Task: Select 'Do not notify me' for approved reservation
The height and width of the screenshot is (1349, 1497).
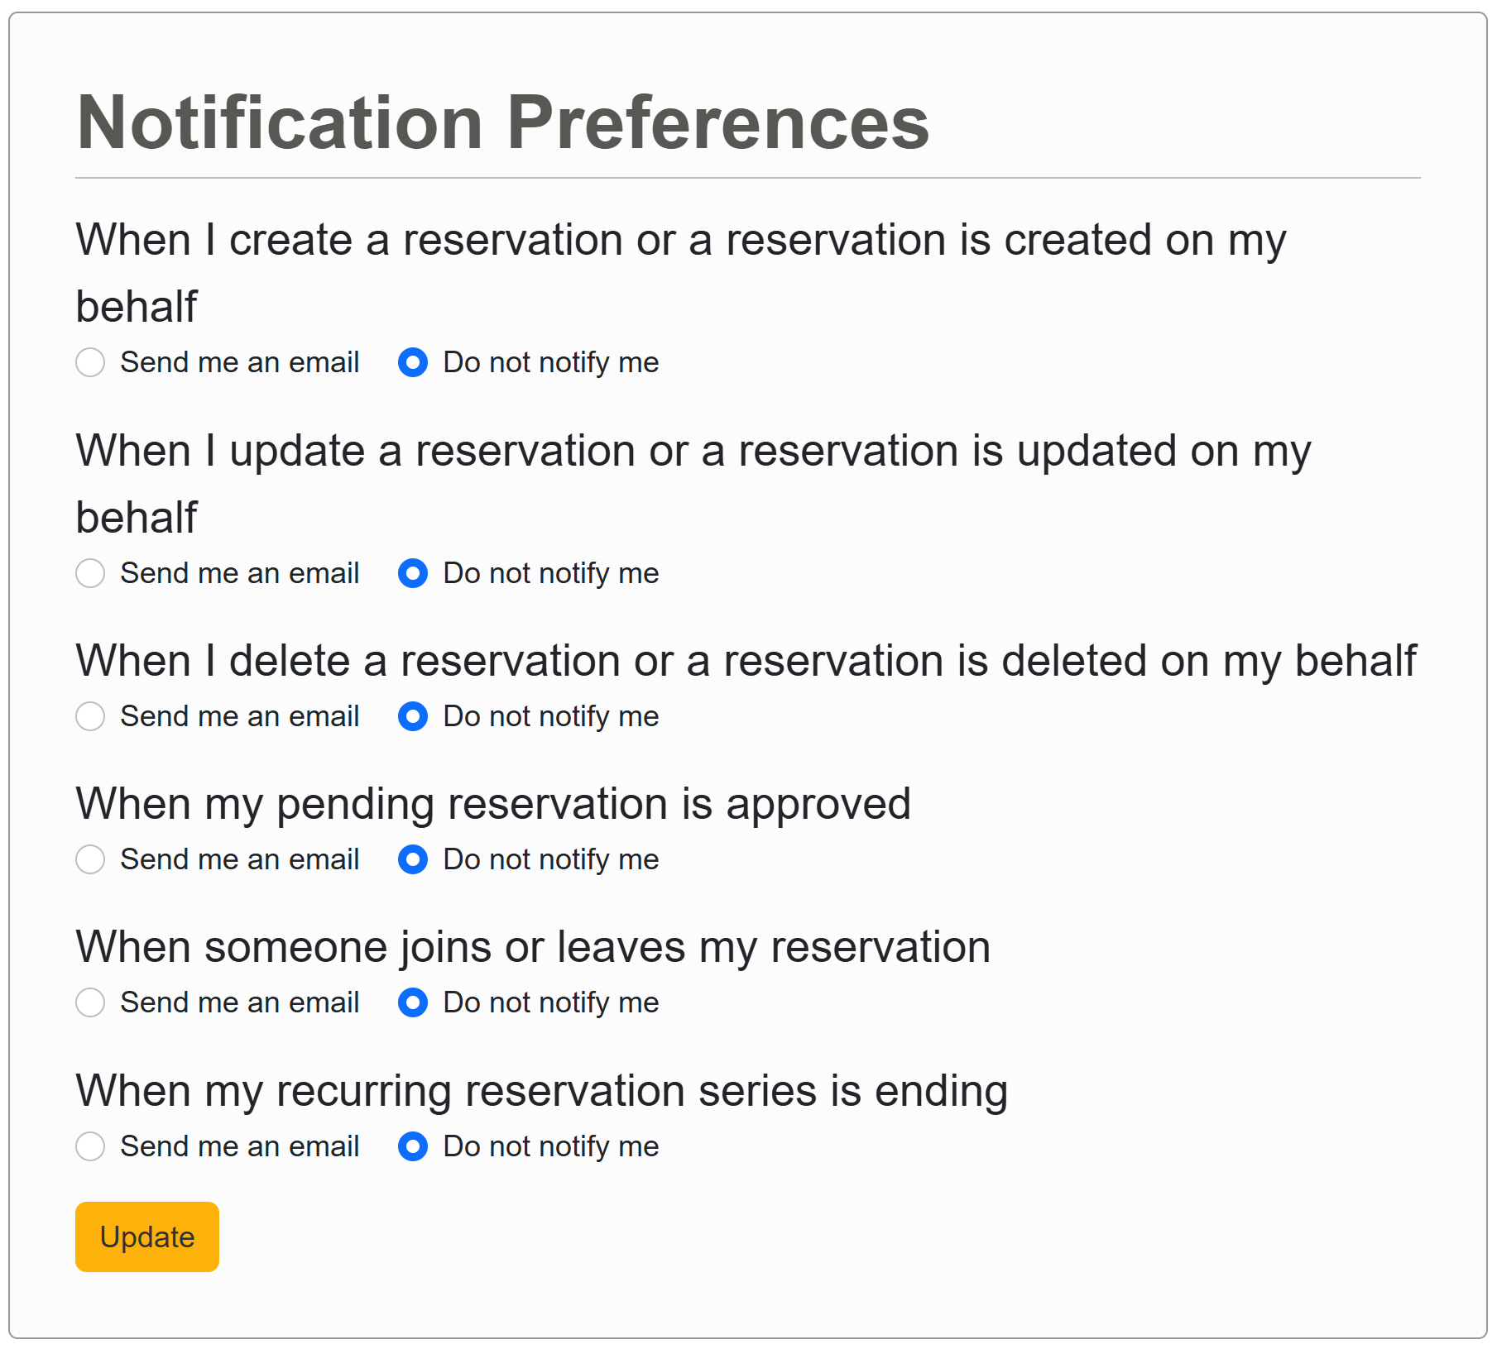Action: click(412, 859)
